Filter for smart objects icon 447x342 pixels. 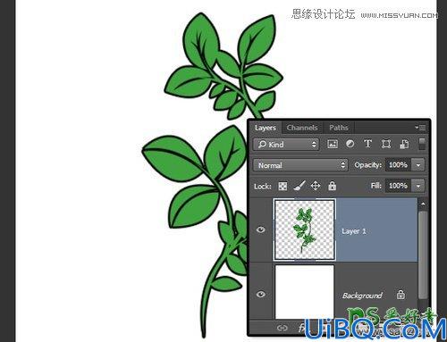404,144
